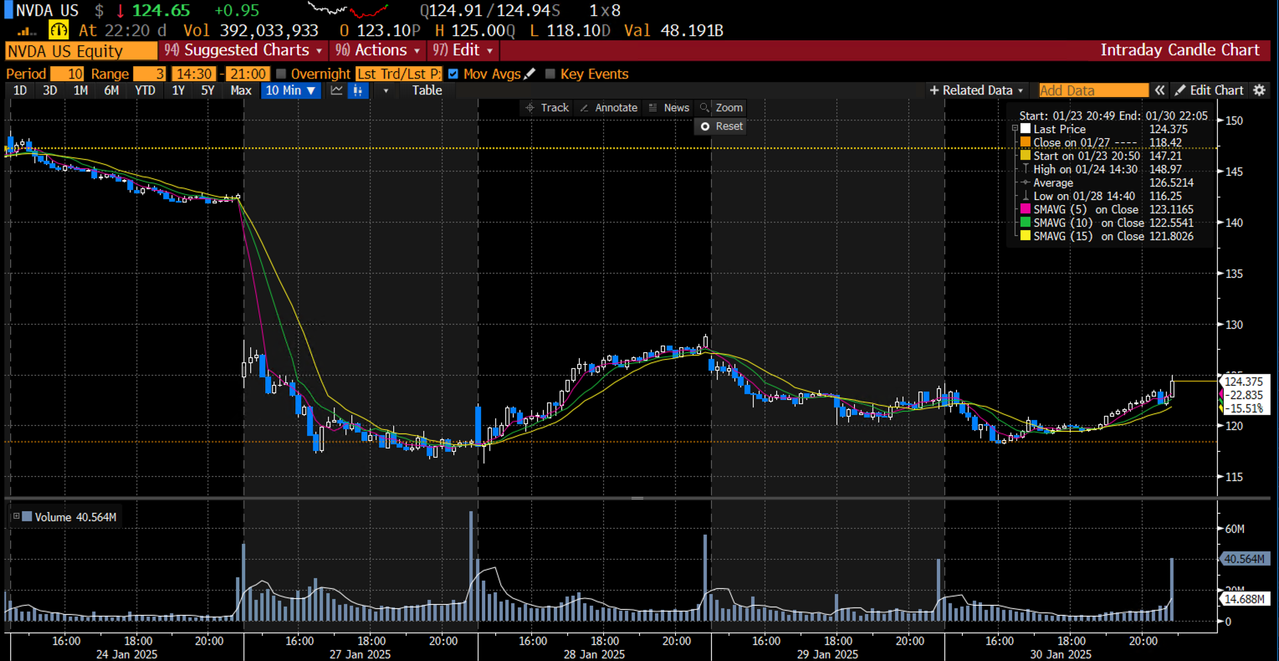Expand the Volume panel legend toggle
The image size is (1279, 661).
point(16,517)
